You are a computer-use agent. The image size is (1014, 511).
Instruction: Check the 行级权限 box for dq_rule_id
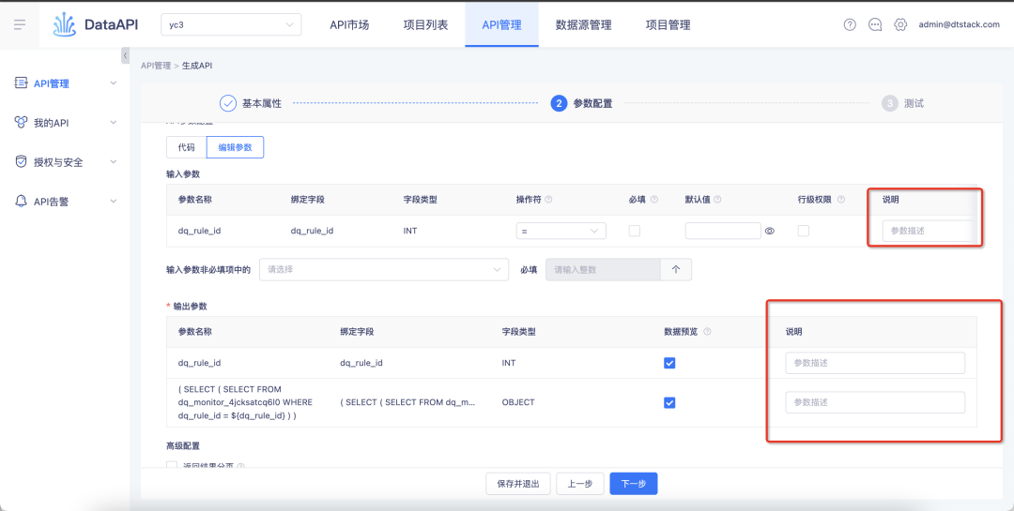(803, 231)
